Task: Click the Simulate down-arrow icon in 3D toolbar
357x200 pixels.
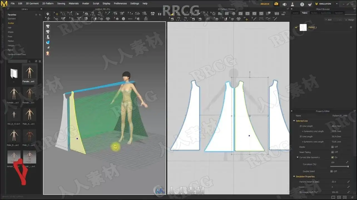Action: point(48,14)
